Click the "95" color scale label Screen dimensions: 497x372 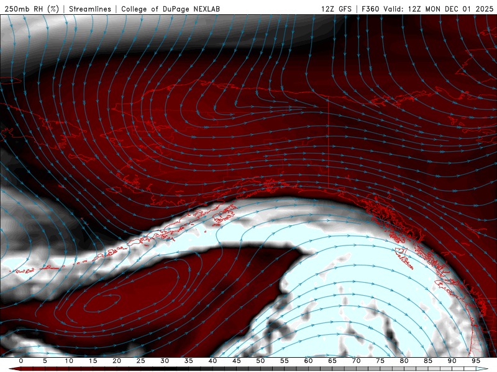(x=476, y=361)
